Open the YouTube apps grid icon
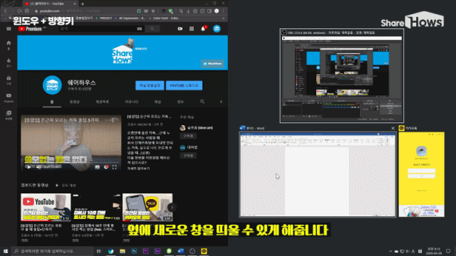The image size is (456, 256). coord(192,28)
